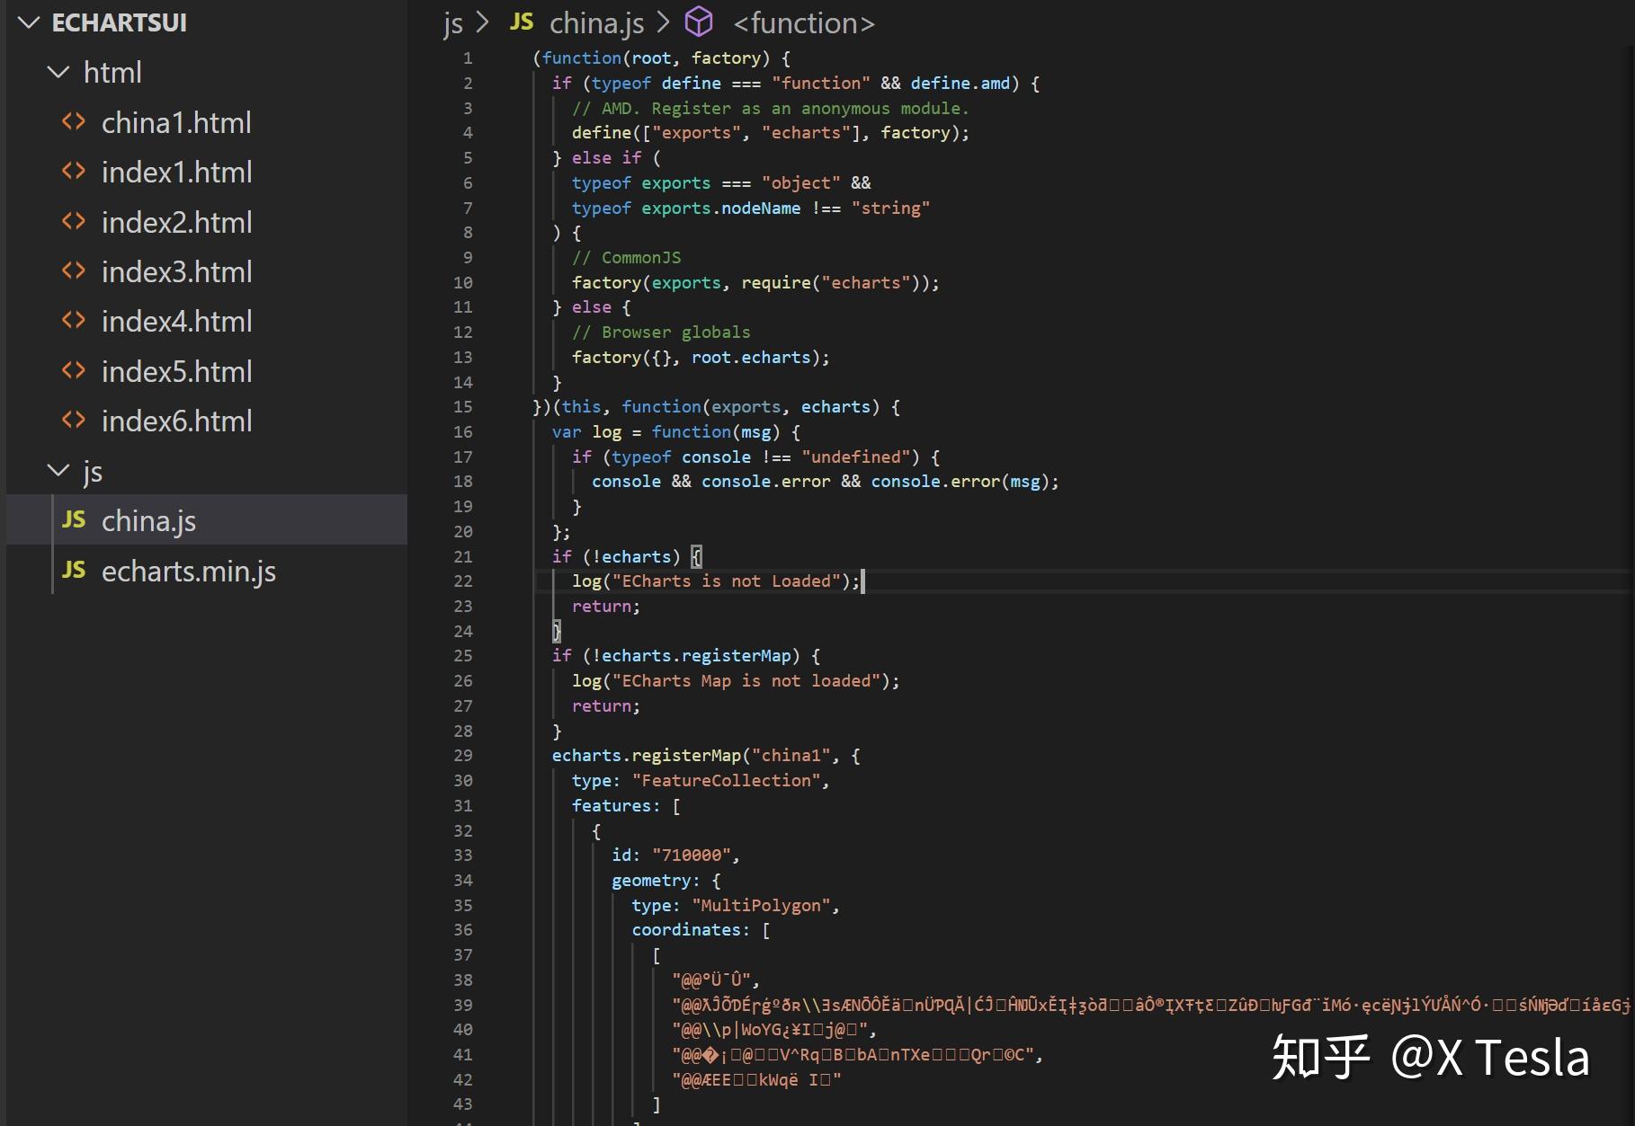1635x1126 pixels.
Task: Click the HTML icon beside index2.html
Action: pyautogui.click(x=75, y=222)
